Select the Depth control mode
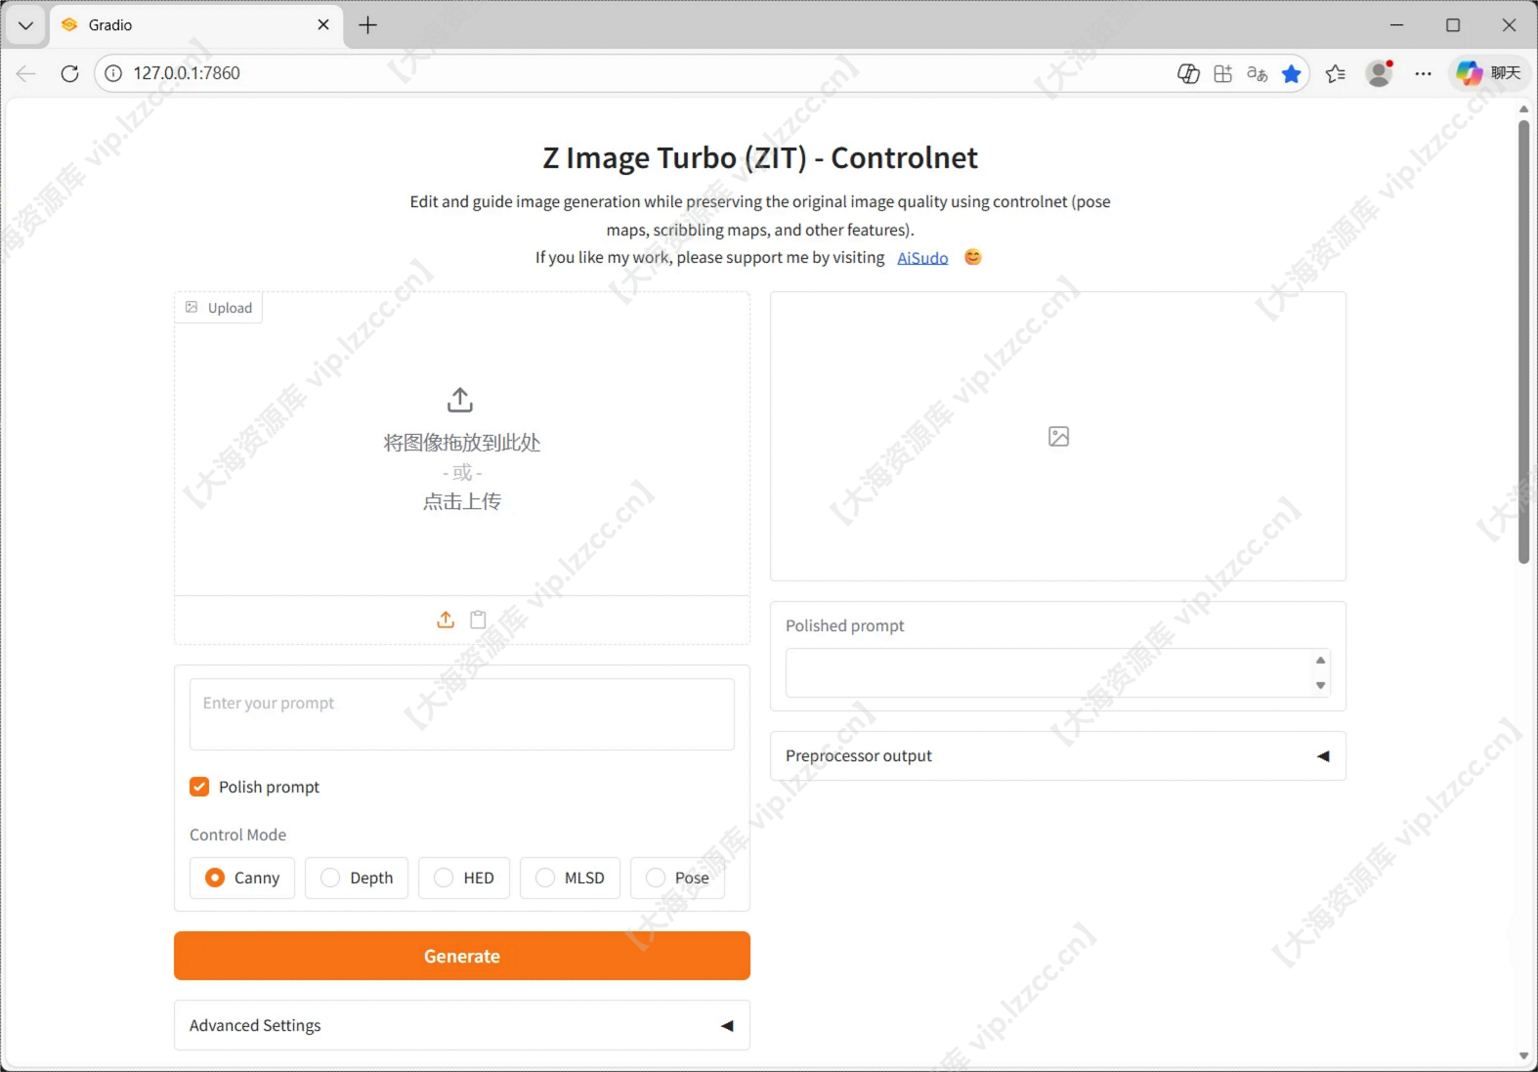 pos(357,878)
